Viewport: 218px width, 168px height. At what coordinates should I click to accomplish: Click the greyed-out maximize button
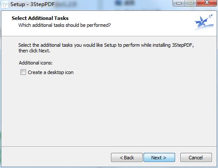click(191, 3)
